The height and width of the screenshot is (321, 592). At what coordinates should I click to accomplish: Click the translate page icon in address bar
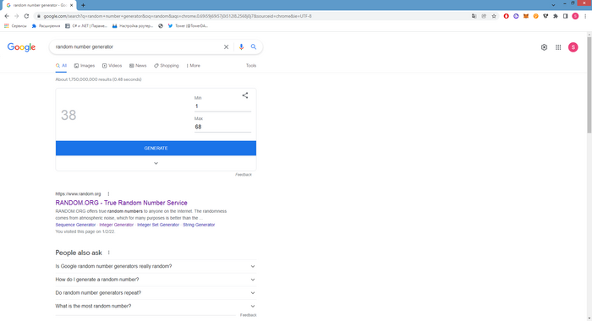tap(474, 16)
